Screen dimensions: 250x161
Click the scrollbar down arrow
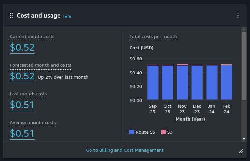244,139
